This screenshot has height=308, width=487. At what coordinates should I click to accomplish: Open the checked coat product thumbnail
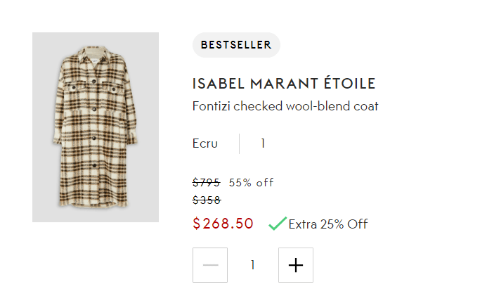coord(96,127)
